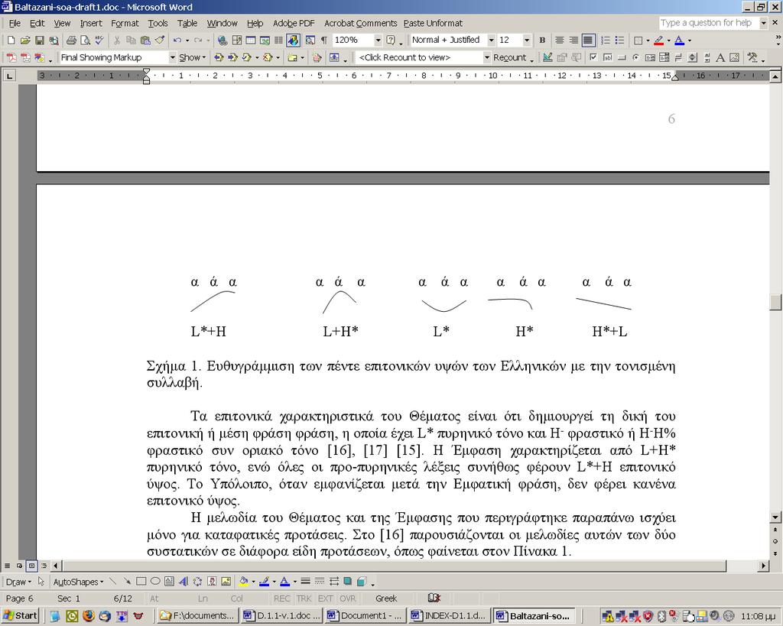Apply blue Font Color from formatting toolbar
The width and height of the screenshot is (783, 626).
point(679,41)
